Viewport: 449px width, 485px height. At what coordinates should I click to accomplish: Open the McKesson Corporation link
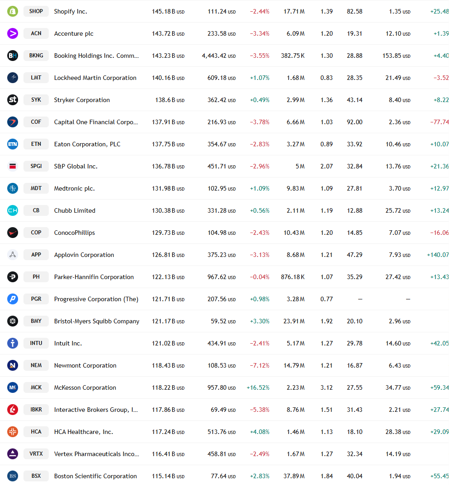[x=85, y=387]
